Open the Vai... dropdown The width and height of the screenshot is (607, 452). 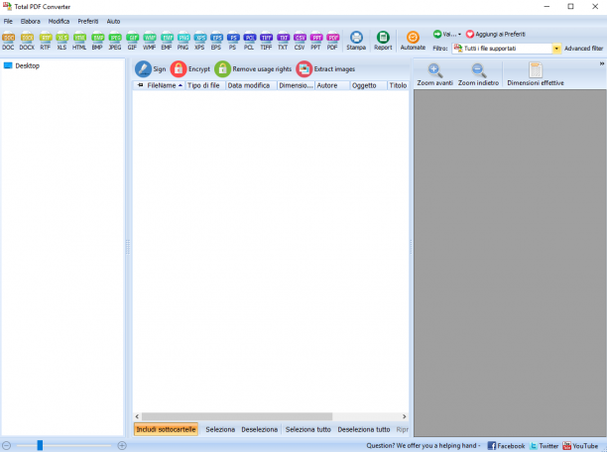point(447,34)
